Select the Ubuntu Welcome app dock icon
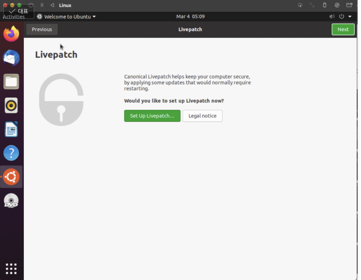Screen dimensions: 361x280 pos(11,177)
